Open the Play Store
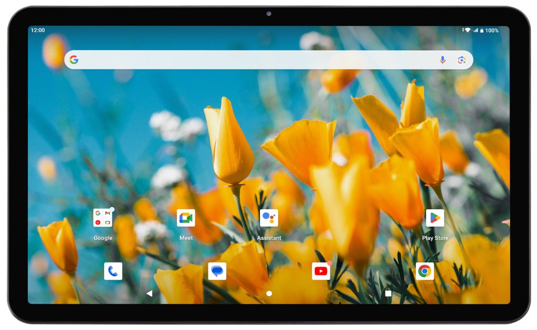This screenshot has height=330, width=537. (x=435, y=217)
